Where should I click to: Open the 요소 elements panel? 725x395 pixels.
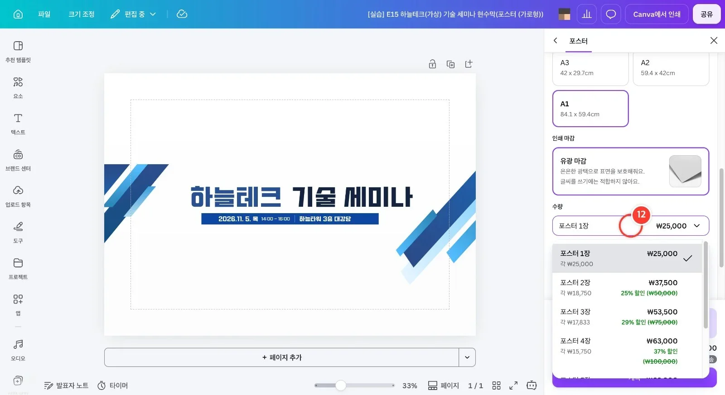(x=18, y=87)
